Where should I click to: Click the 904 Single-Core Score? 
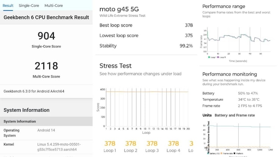(x=46, y=36)
